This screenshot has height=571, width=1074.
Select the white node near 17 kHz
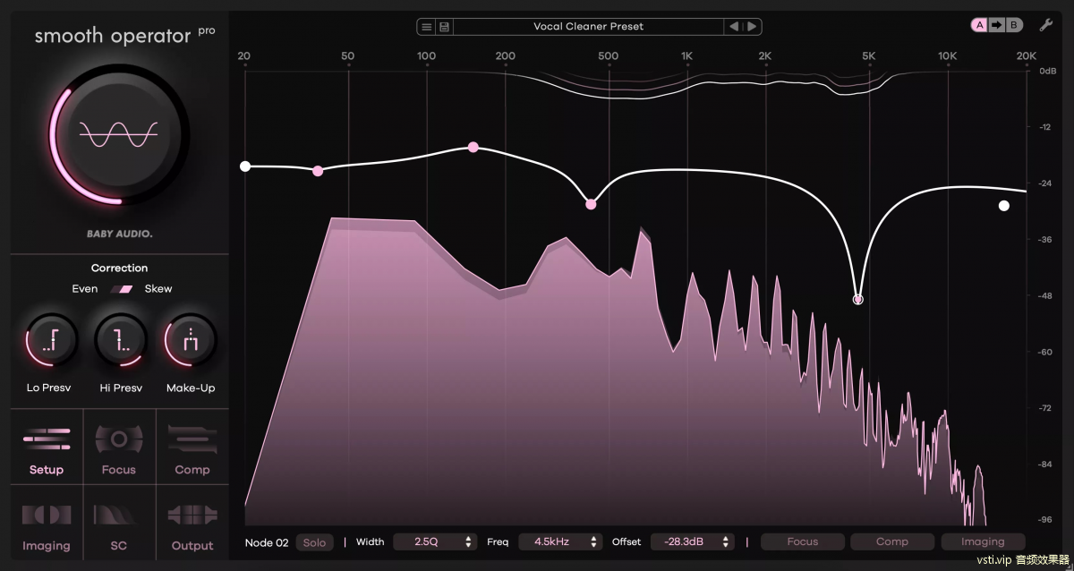pos(1004,206)
